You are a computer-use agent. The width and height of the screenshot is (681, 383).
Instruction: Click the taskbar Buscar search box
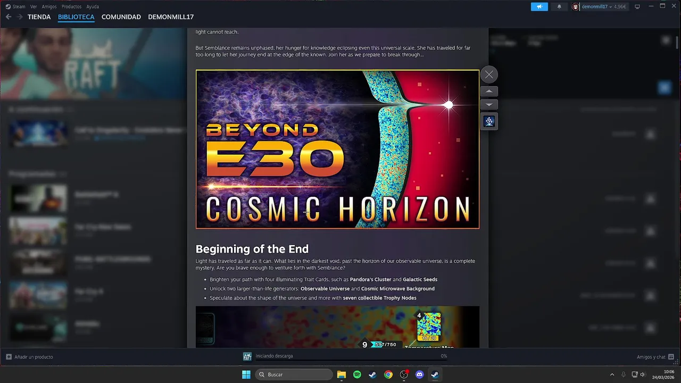(x=294, y=374)
